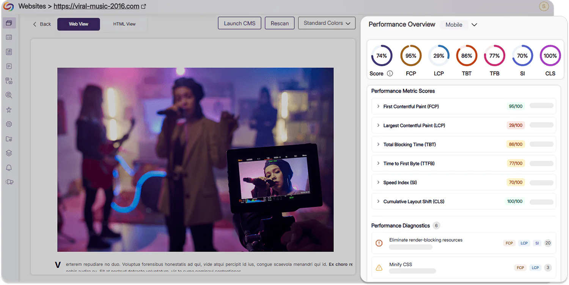Click the 70/100 score badge
Viewport: 569px width, 285px height.
[x=516, y=182]
